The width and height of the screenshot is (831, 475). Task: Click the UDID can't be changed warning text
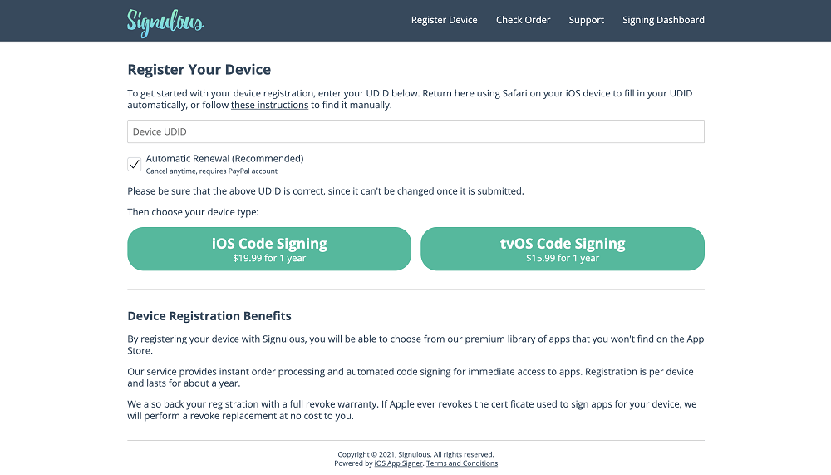[x=326, y=191]
